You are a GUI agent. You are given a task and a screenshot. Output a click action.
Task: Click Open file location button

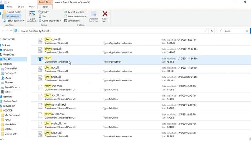[x=94, y=16]
